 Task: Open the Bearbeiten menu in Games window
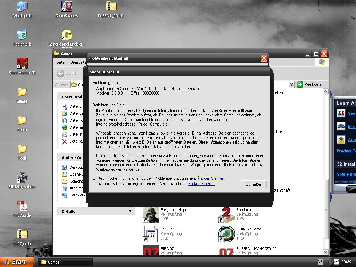[x=78, y=62]
